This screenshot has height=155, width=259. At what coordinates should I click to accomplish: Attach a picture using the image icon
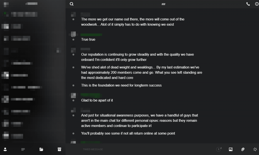pyautogui.click(x=231, y=149)
